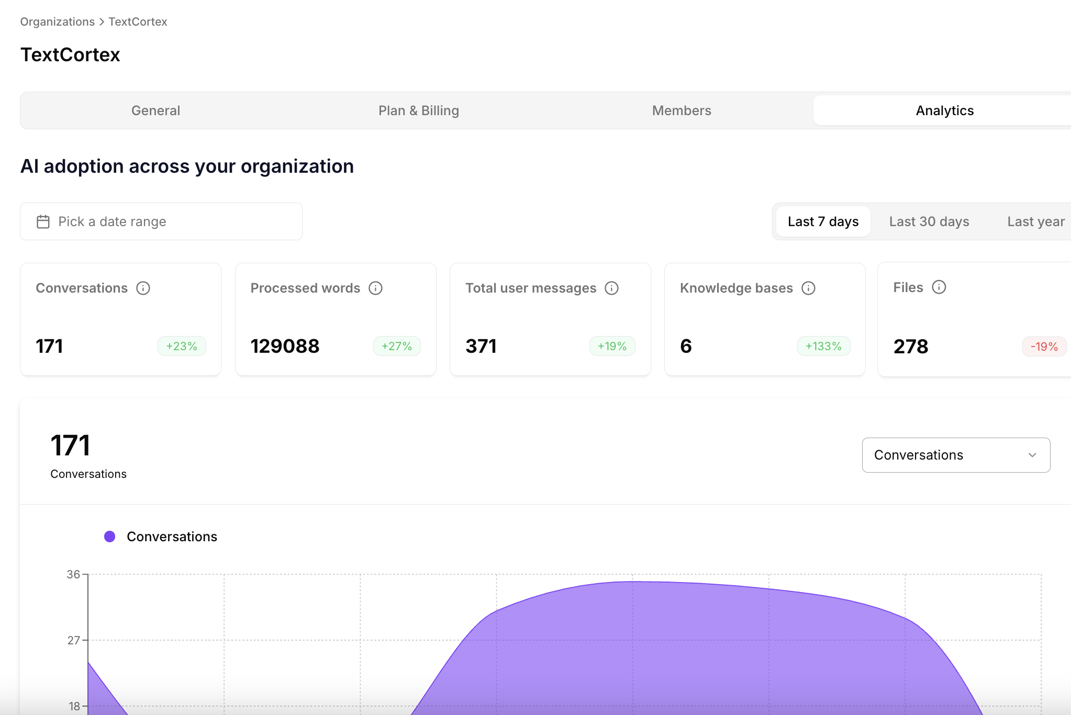Click the 278 files value
The image size is (1071, 715).
[x=911, y=347]
